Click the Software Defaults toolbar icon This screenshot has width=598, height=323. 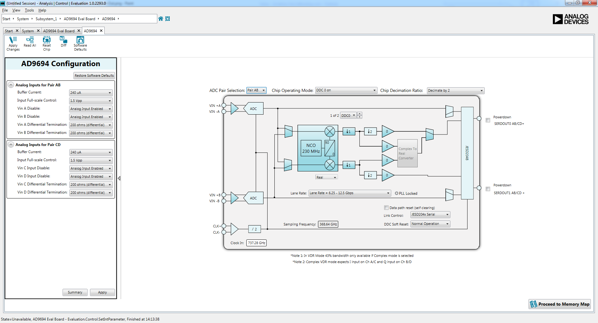(x=80, y=43)
